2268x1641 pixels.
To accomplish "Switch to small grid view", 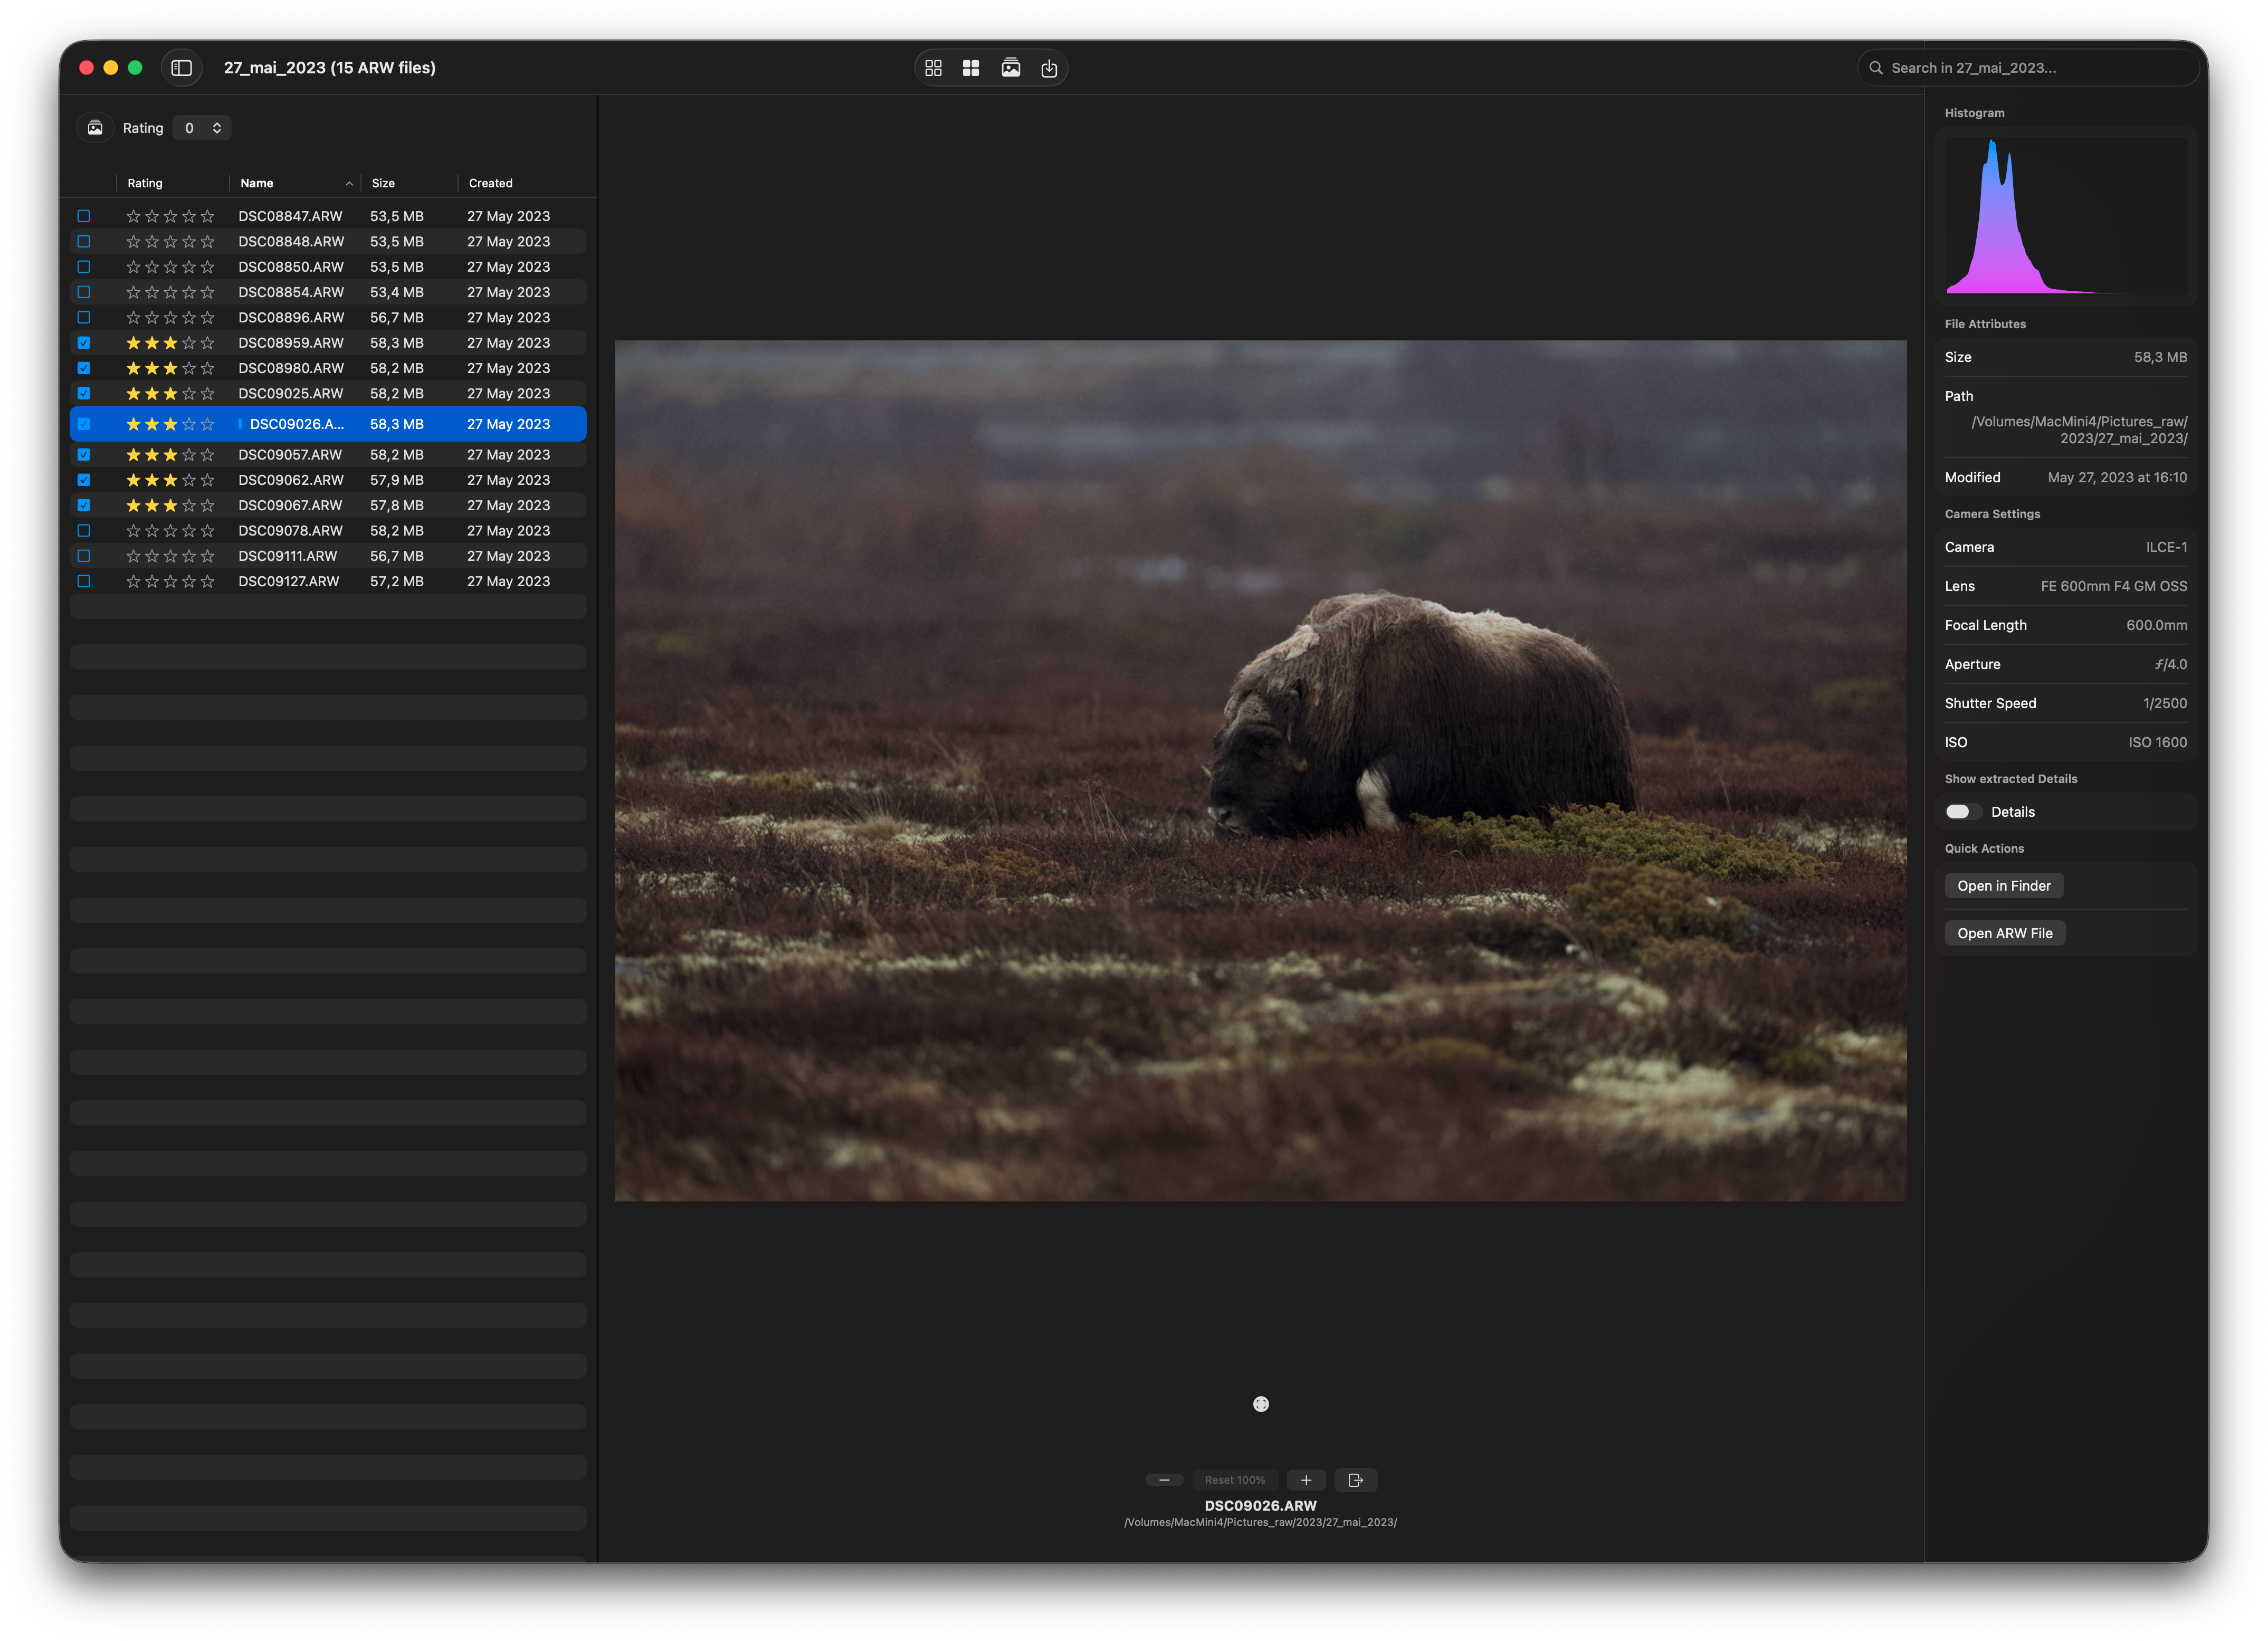I will pyautogui.click(x=933, y=67).
